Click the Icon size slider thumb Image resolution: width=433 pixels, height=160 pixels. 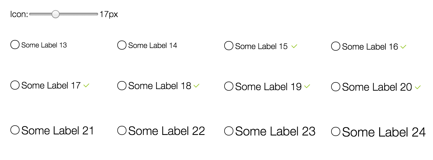pyautogui.click(x=56, y=14)
